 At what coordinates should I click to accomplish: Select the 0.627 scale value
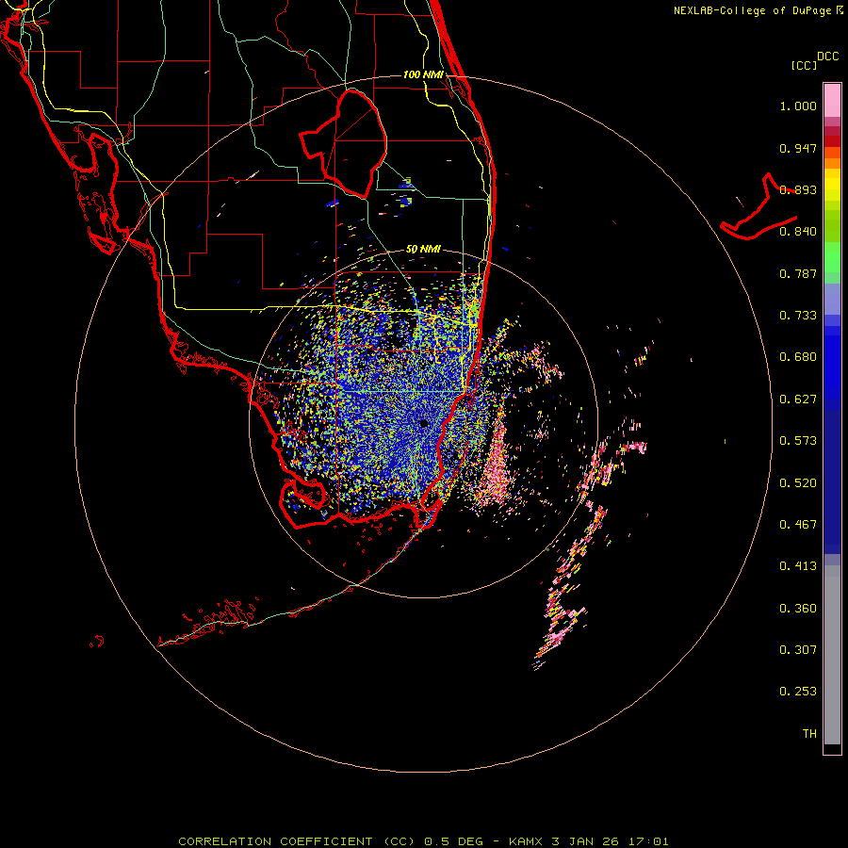pos(798,400)
